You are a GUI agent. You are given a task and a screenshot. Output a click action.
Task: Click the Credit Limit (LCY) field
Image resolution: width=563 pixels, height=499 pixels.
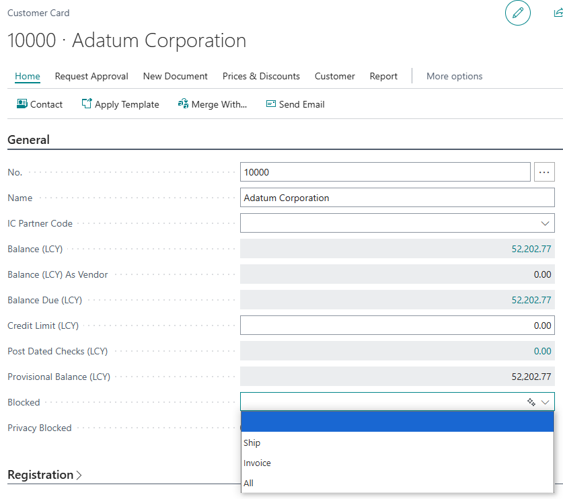coord(397,325)
